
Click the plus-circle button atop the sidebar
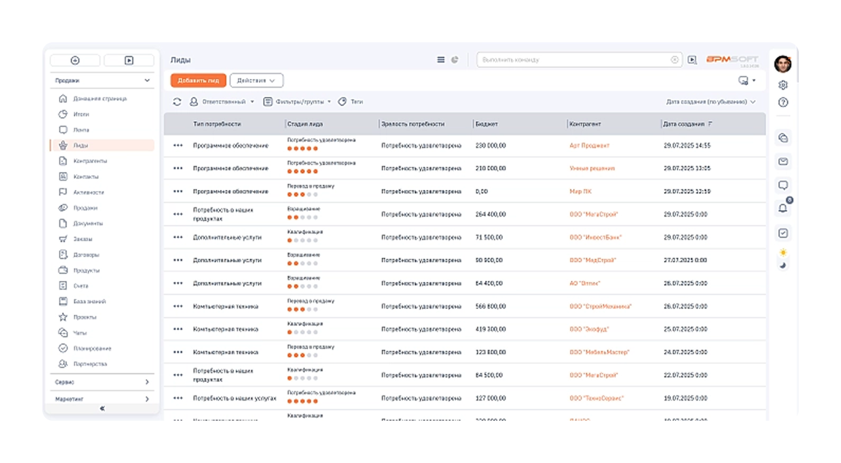pyautogui.click(x=75, y=60)
